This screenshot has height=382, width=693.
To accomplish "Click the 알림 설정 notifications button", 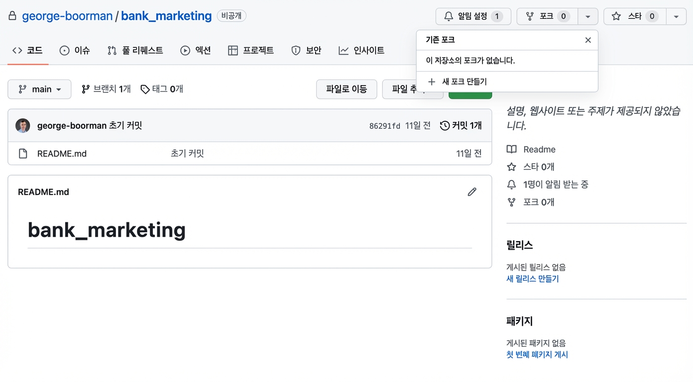I will tap(473, 16).
